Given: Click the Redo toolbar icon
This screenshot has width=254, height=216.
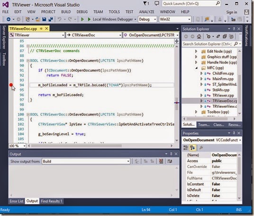Looking at the screenshot, I should [70, 19].
